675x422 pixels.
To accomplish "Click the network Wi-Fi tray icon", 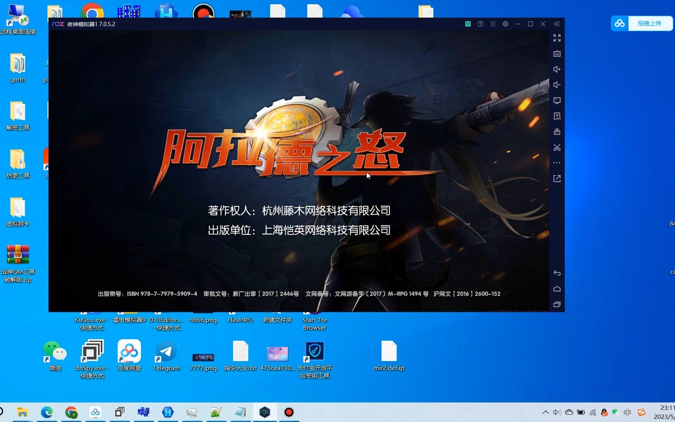I will point(593,412).
